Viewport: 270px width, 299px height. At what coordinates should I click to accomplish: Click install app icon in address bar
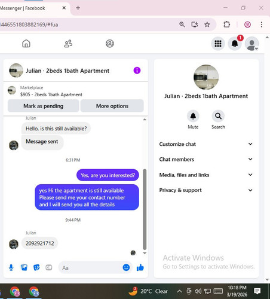pyautogui.click(x=195, y=25)
